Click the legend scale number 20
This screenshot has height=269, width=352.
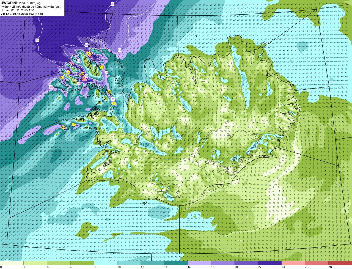click(x=236, y=267)
